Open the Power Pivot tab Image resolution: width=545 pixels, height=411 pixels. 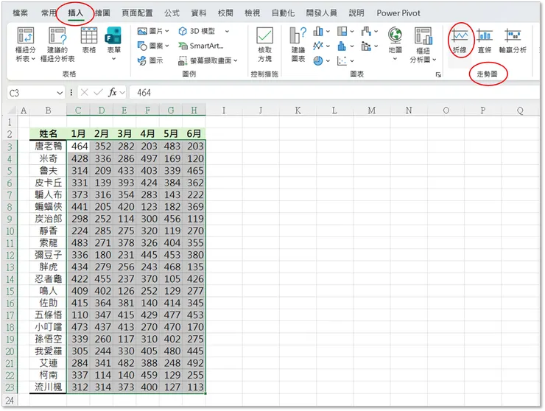coord(398,13)
